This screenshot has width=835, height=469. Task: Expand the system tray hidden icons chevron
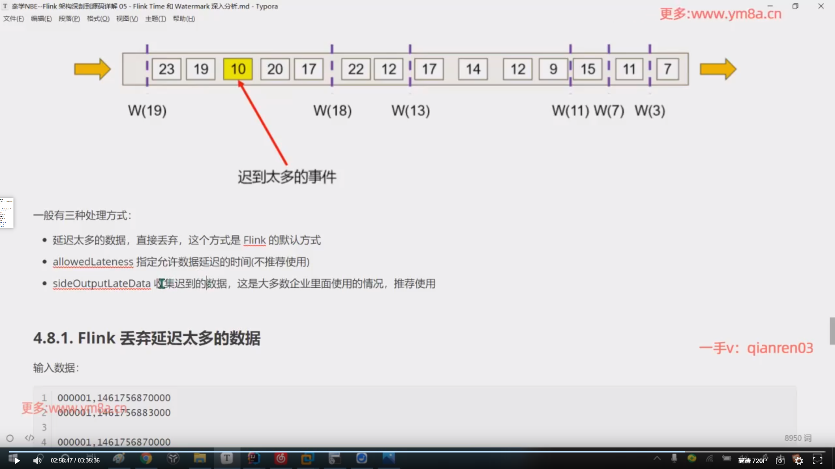657,459
